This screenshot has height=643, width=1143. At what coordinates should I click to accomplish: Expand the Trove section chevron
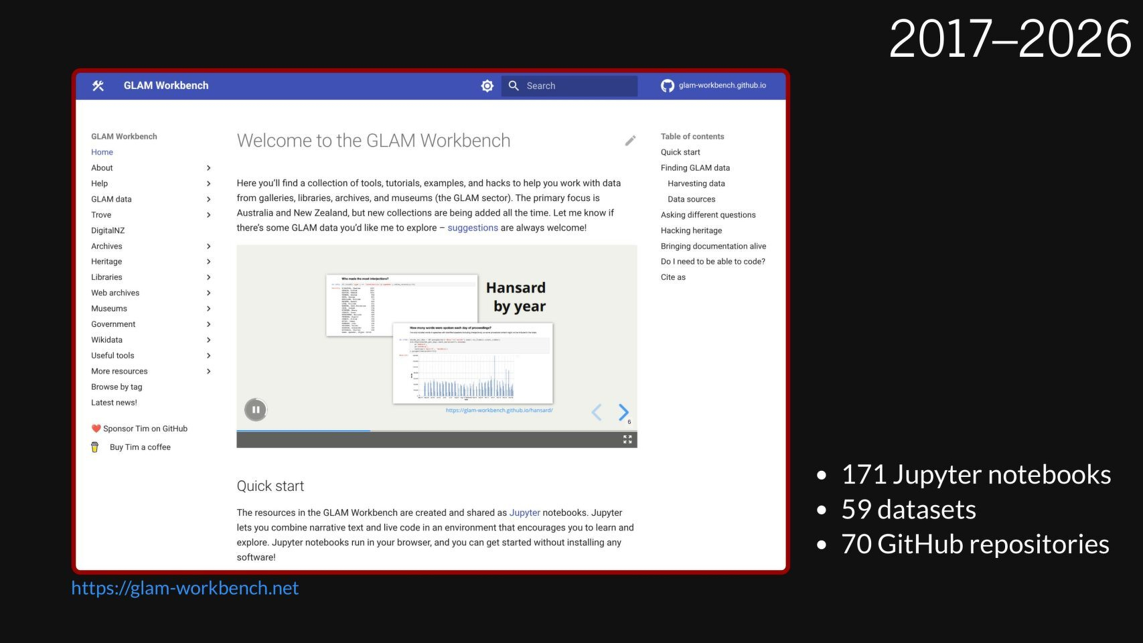pyautogui.click(x=209, y=215)
